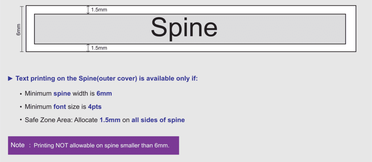Select the bold "6mm" minimum width value
The image size is (372, 162).
(104, 94)
